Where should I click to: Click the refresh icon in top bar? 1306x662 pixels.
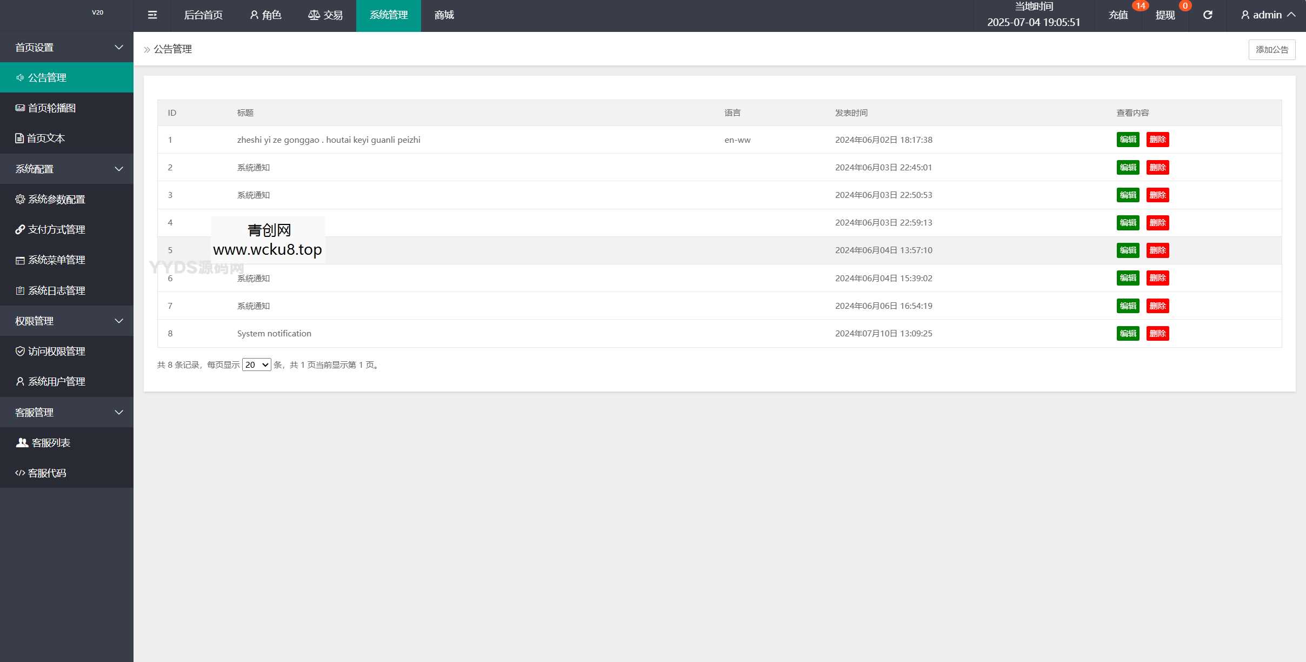pos(1207,15)
